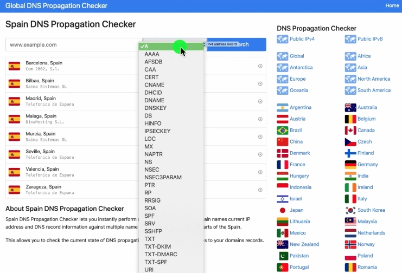Open the Malaysia country link

tap(367, 222)
